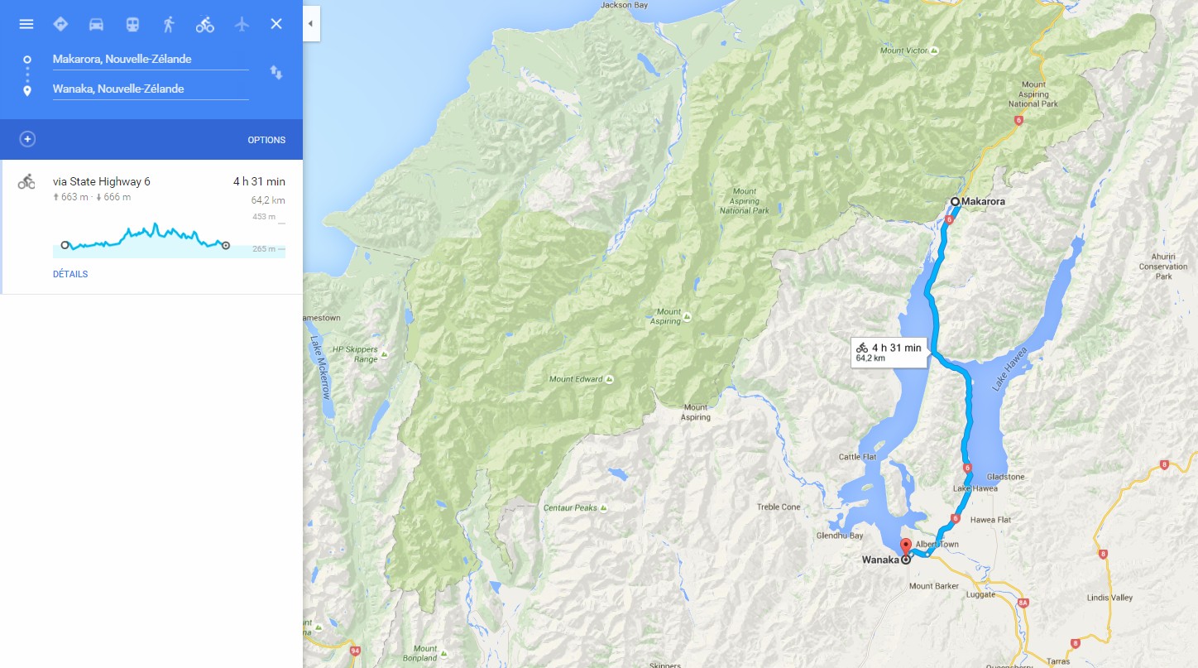Select the flights travel mode

click(x=242, y=24)
